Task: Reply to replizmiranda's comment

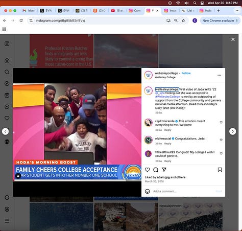Action: [x=167, y=130]
